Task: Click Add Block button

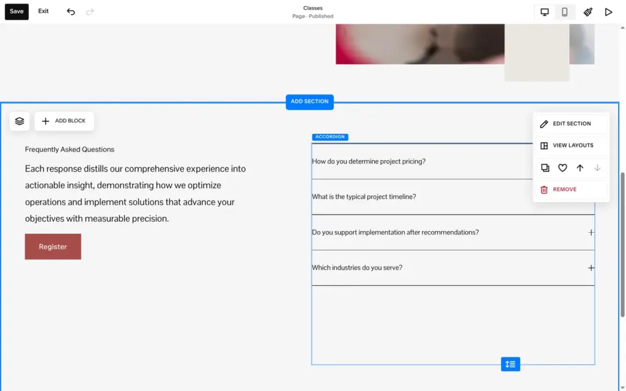Action: (64, 121)
